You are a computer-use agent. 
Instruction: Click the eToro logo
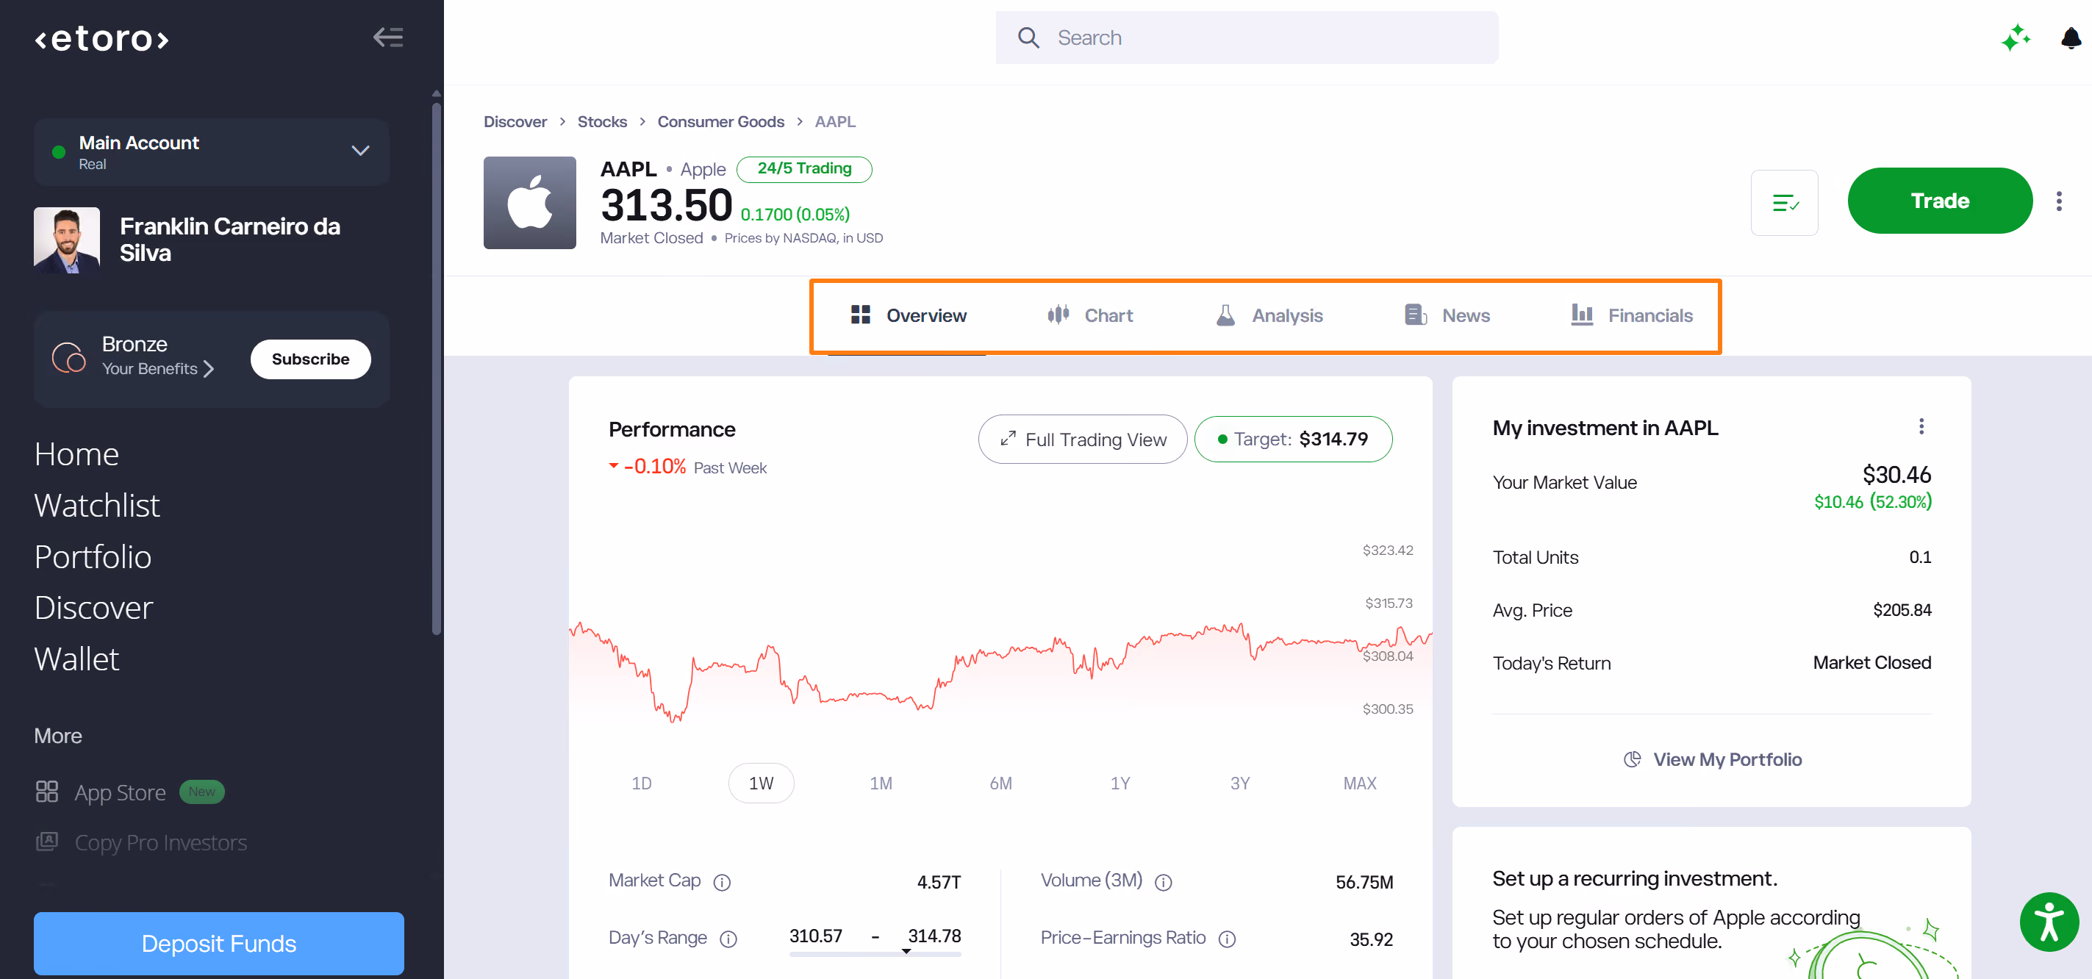coord(101,38)
